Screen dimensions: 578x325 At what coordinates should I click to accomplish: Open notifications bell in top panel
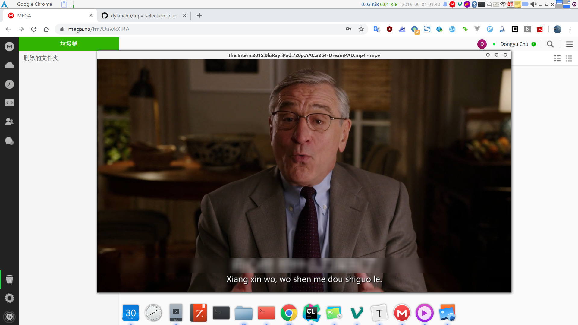[445, 4]
